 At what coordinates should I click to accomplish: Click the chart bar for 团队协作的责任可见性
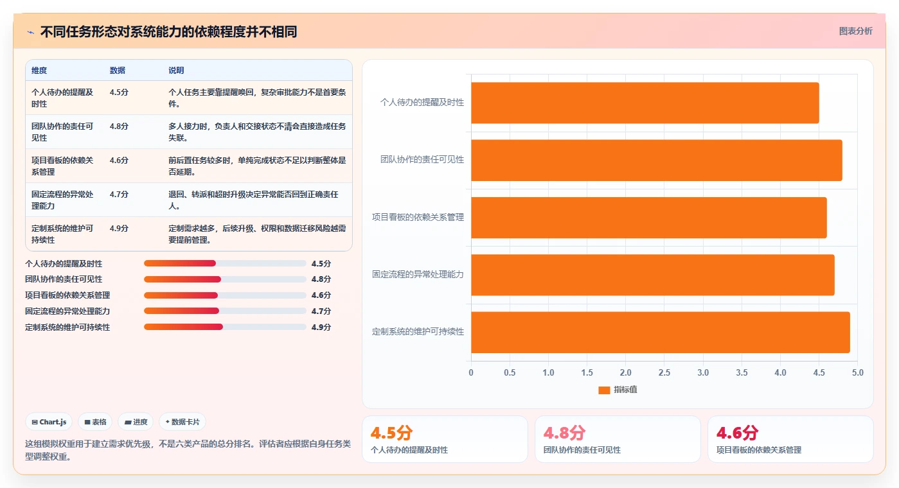657,160
